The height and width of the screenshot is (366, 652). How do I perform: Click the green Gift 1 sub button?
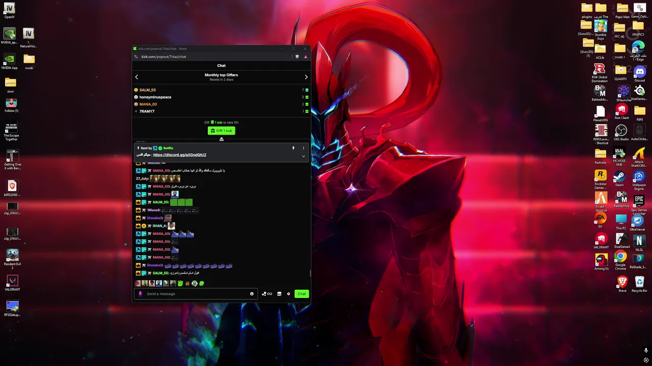click(x=221, y=131)
